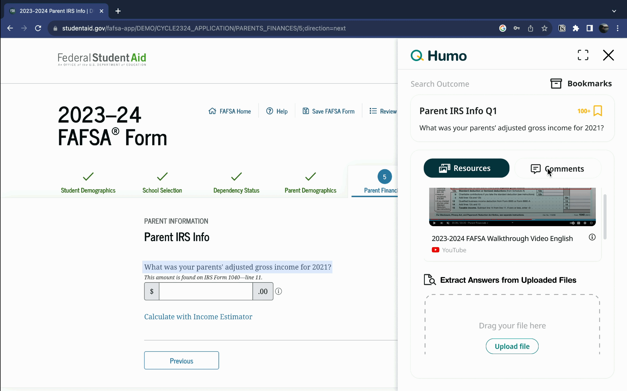Switch to the Resources tab
627x391 pixels.
point(467,168)
